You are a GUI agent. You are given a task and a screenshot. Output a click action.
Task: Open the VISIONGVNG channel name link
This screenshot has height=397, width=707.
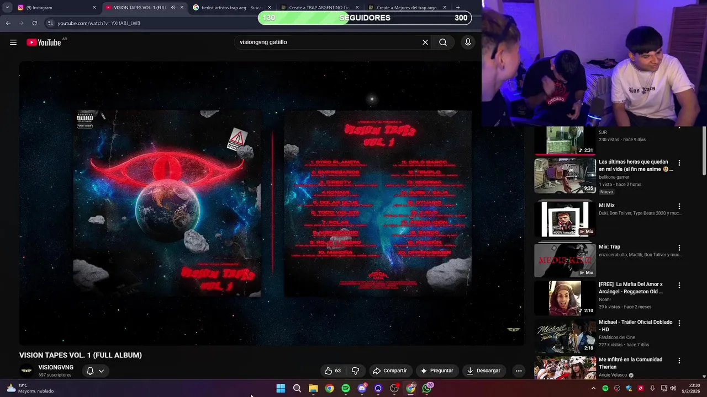[x=56, y=367]
